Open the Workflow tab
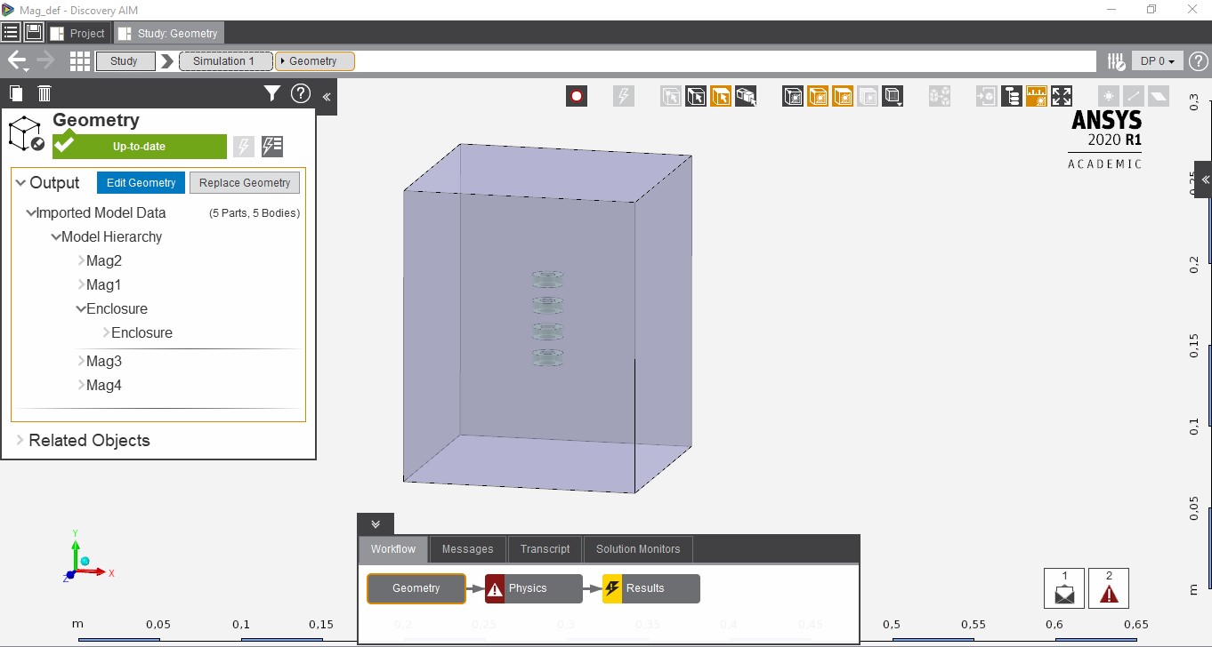Image resolution: width=1212 pixels, height=647 pixels. pos(393,549)
